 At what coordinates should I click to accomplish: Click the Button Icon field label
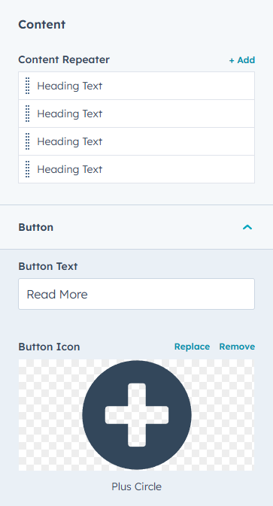pos(49,347)
